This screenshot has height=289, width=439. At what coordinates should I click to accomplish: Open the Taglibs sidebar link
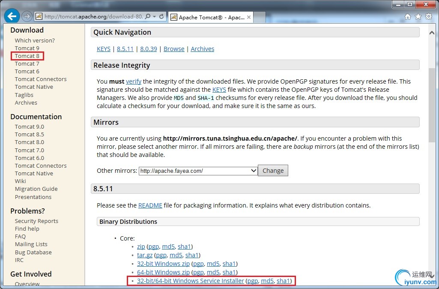click(x=24, y=95)
